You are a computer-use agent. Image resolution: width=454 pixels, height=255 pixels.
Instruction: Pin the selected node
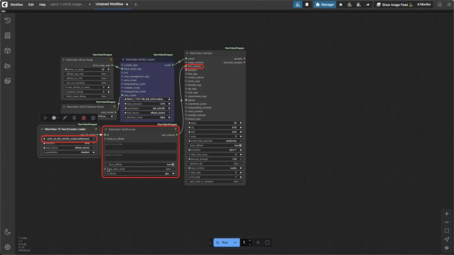[74, 118]
